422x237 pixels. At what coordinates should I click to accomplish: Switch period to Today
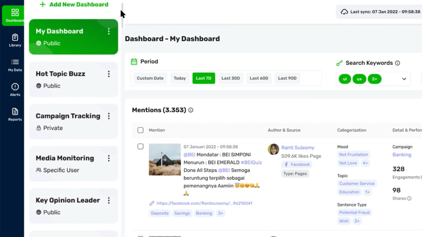[x=179, y=78]
